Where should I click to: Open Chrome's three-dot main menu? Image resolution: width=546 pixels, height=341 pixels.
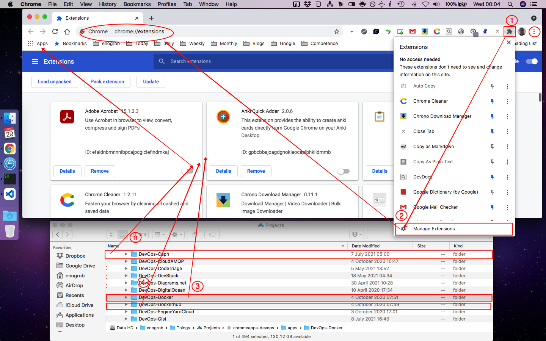[x=534, y=31]
